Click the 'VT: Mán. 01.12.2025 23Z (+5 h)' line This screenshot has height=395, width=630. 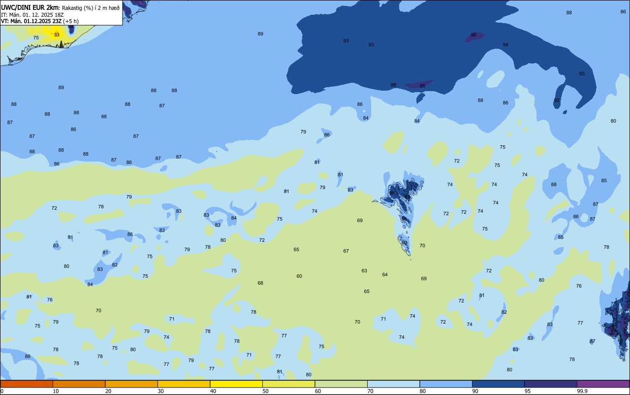(39, 21)
